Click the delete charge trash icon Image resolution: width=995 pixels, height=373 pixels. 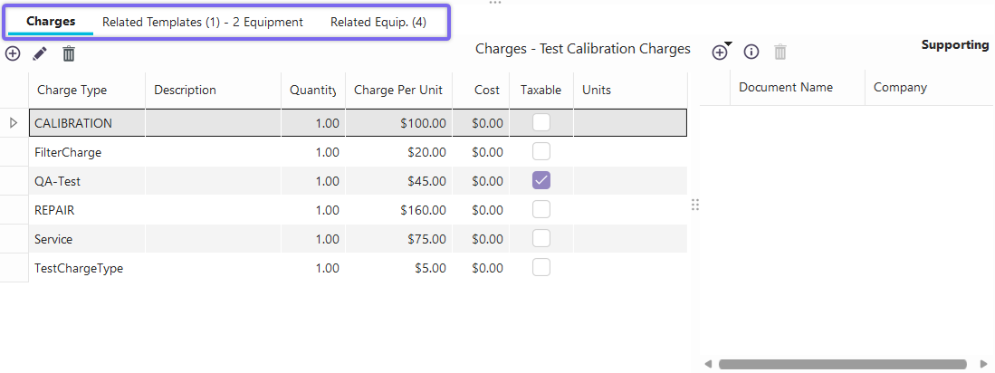(69, 54)
